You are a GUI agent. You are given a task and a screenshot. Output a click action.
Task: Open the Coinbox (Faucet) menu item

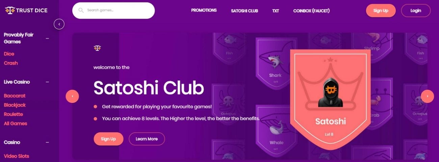point(311,11)
